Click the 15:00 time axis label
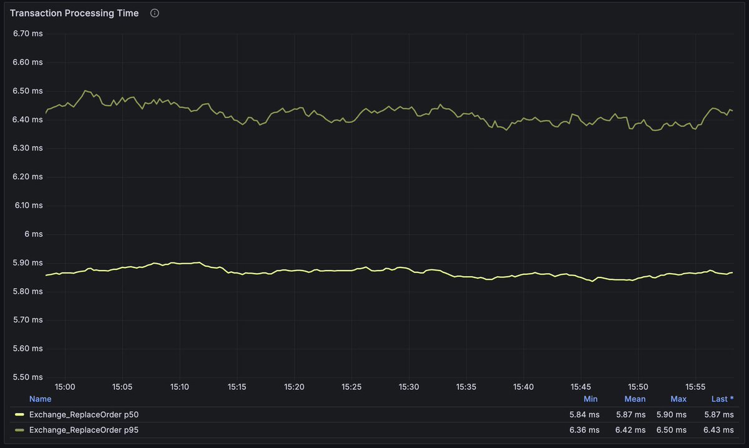The height and width of the screenshot is (448, 749). pyautogui.click(x=65, y=387)
